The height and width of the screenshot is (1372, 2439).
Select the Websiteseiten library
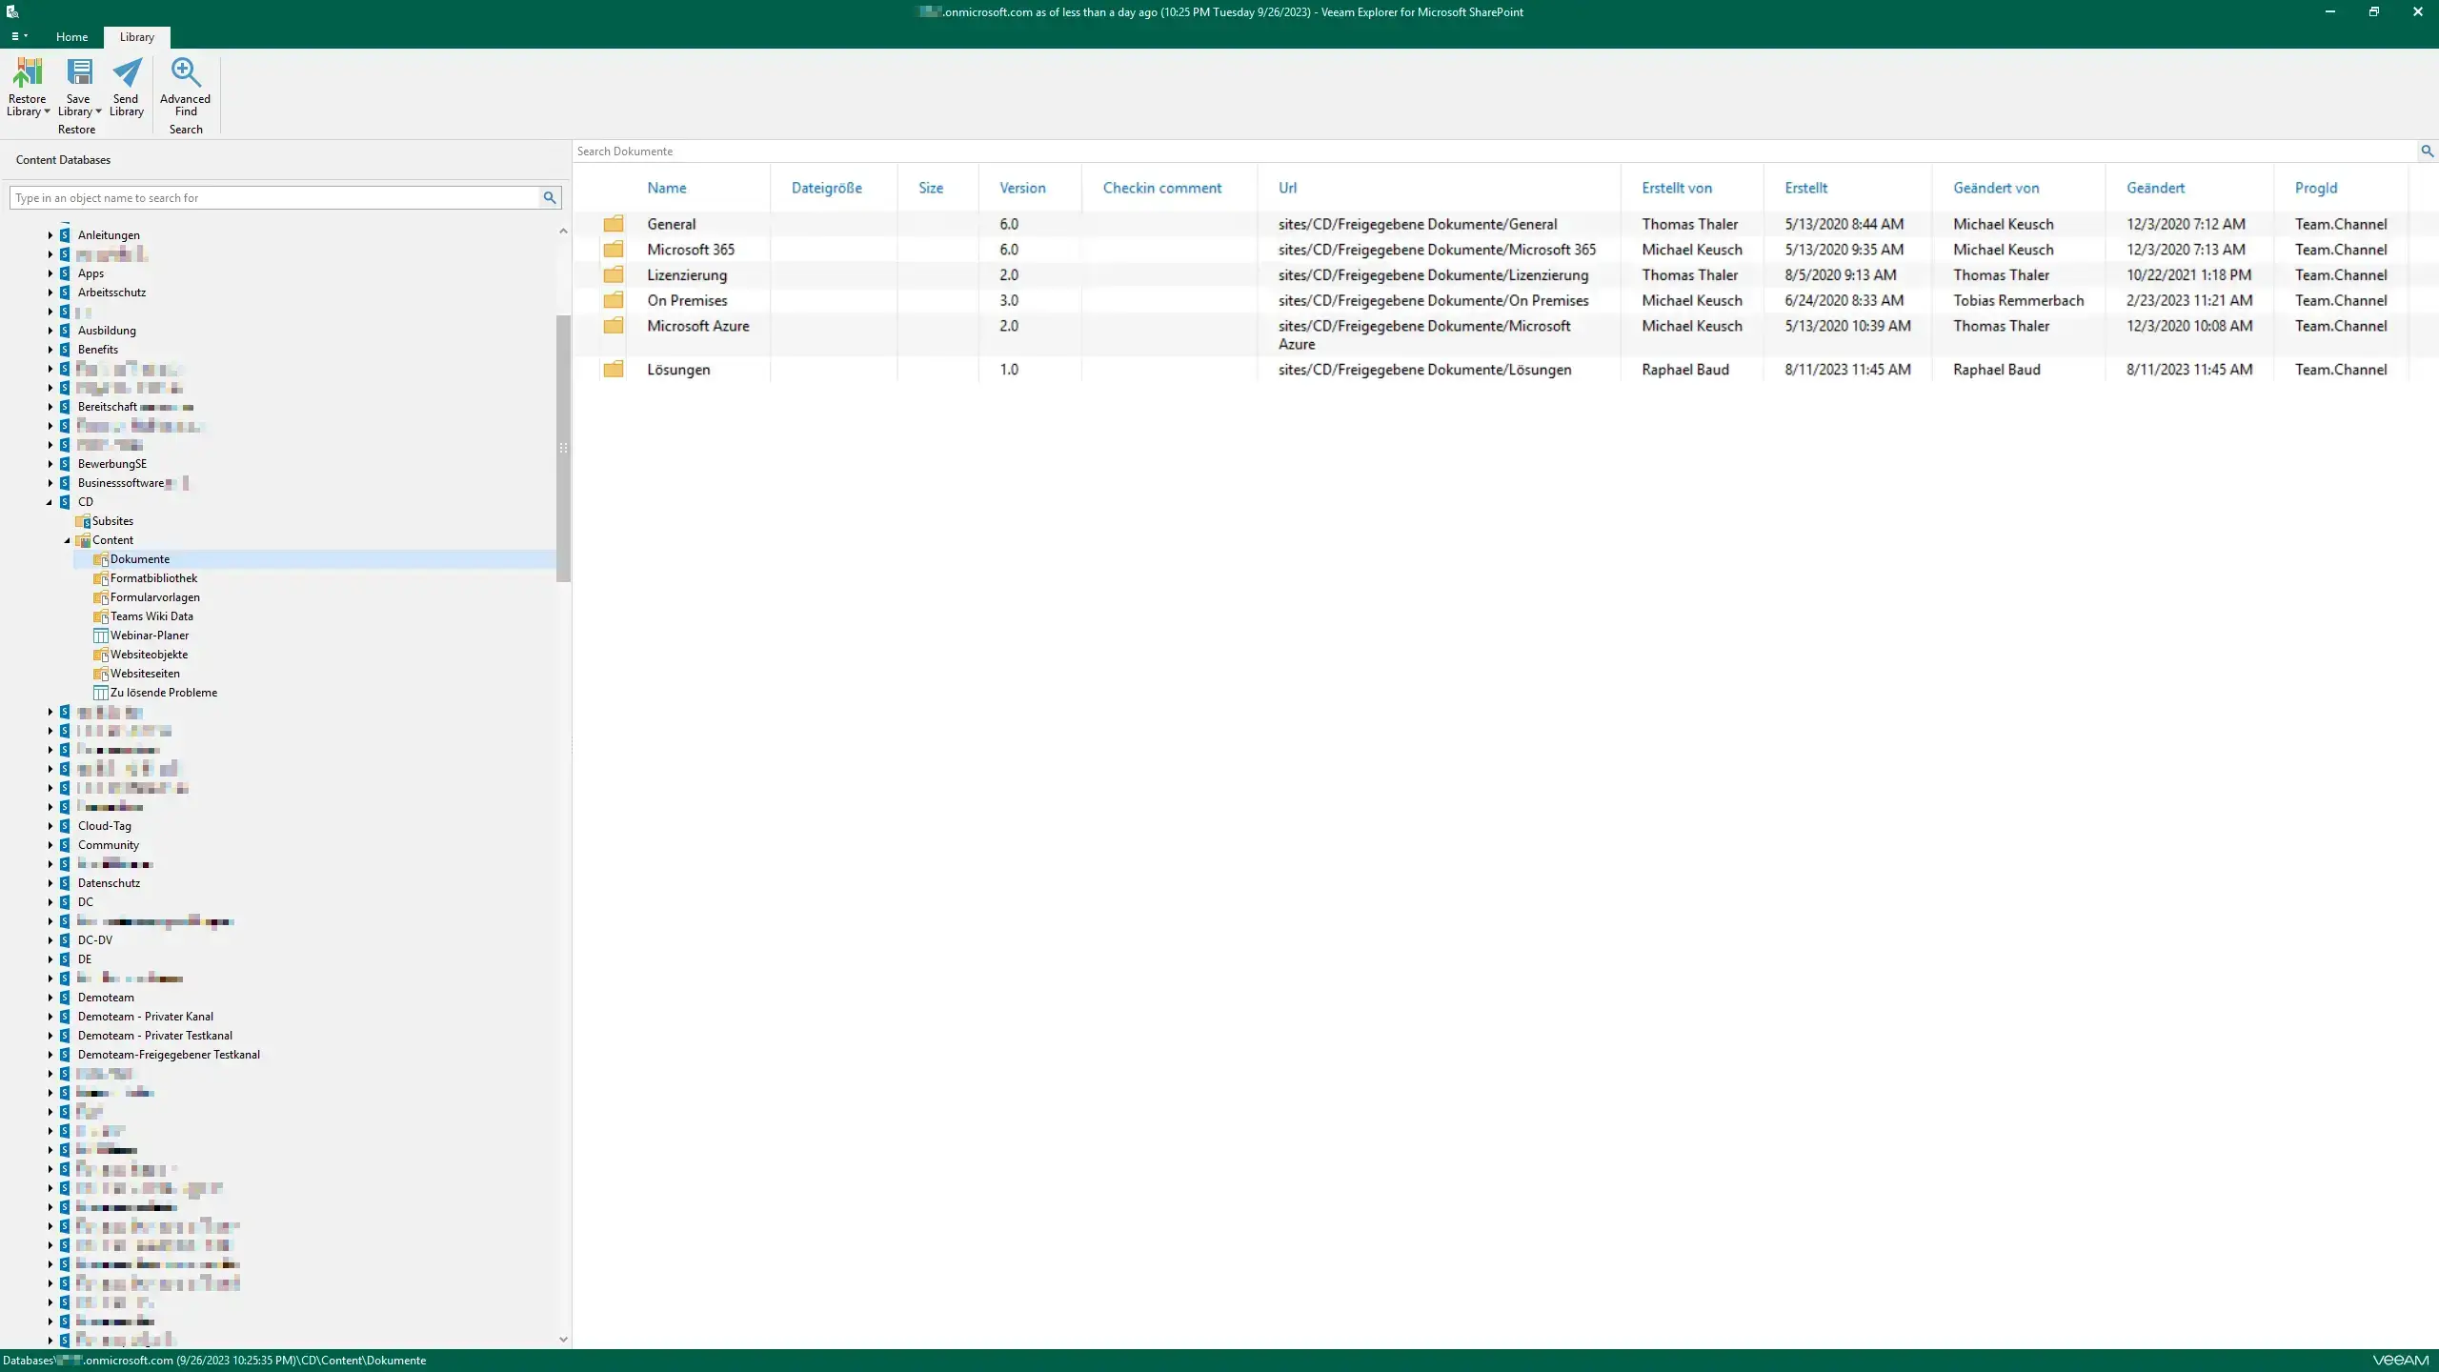coord(145,674)
